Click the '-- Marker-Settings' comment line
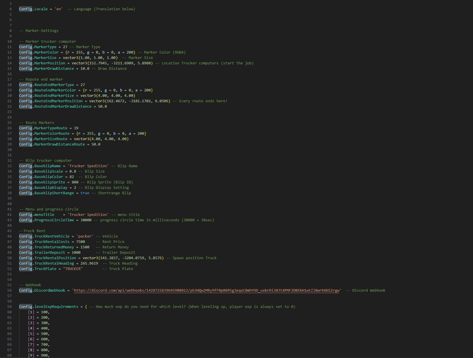 pos(39,31)
